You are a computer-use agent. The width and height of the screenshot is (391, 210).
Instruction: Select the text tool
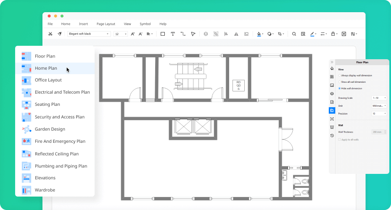tap(173, 34)
